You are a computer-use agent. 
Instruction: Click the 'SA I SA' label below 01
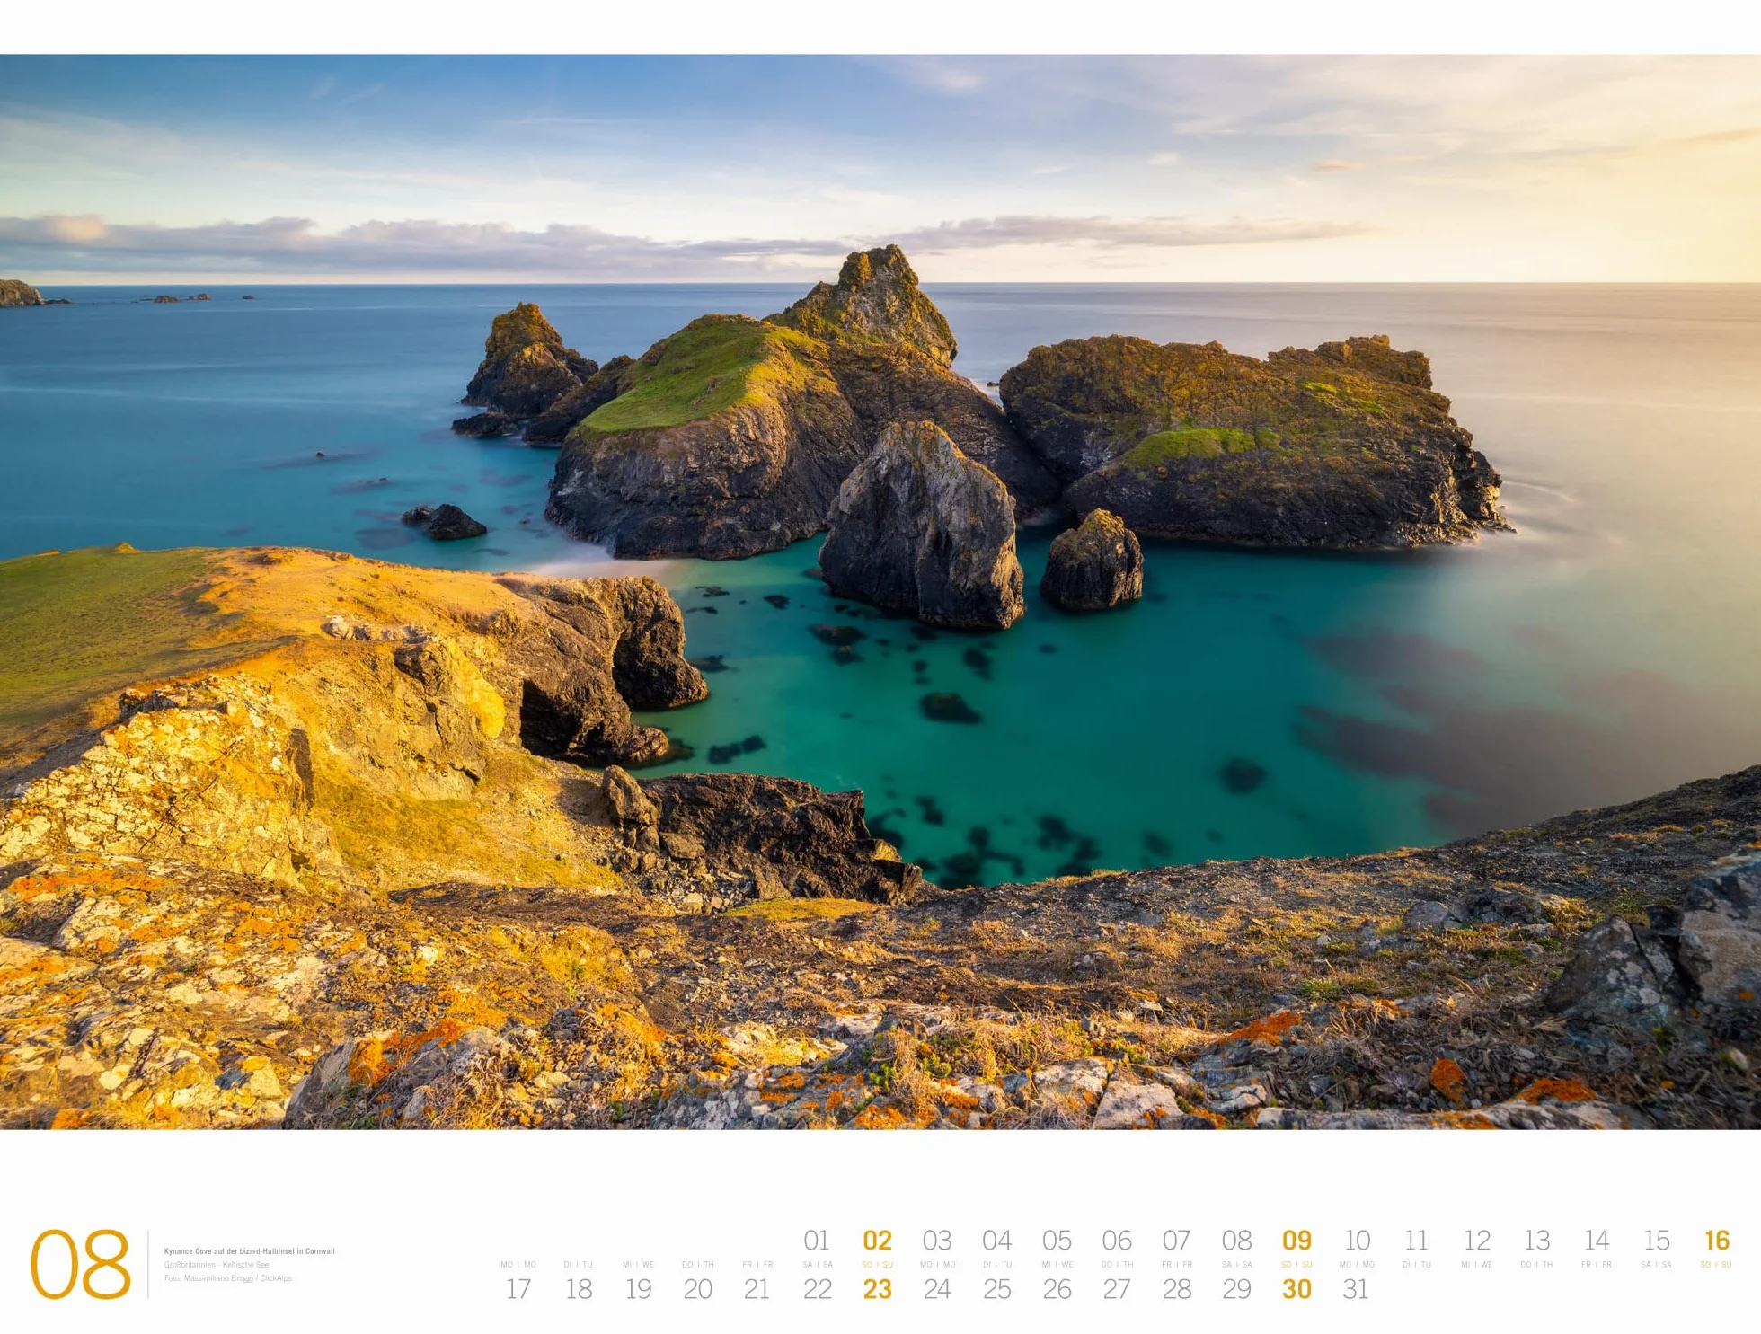tap(818, 1265)
